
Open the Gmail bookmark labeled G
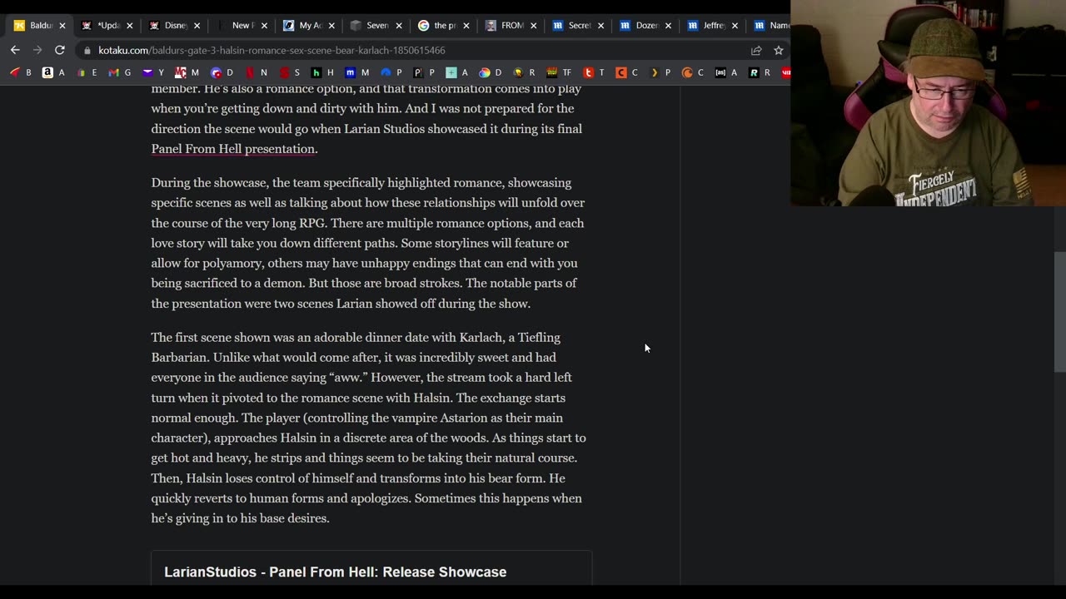(x=120, y=72)
